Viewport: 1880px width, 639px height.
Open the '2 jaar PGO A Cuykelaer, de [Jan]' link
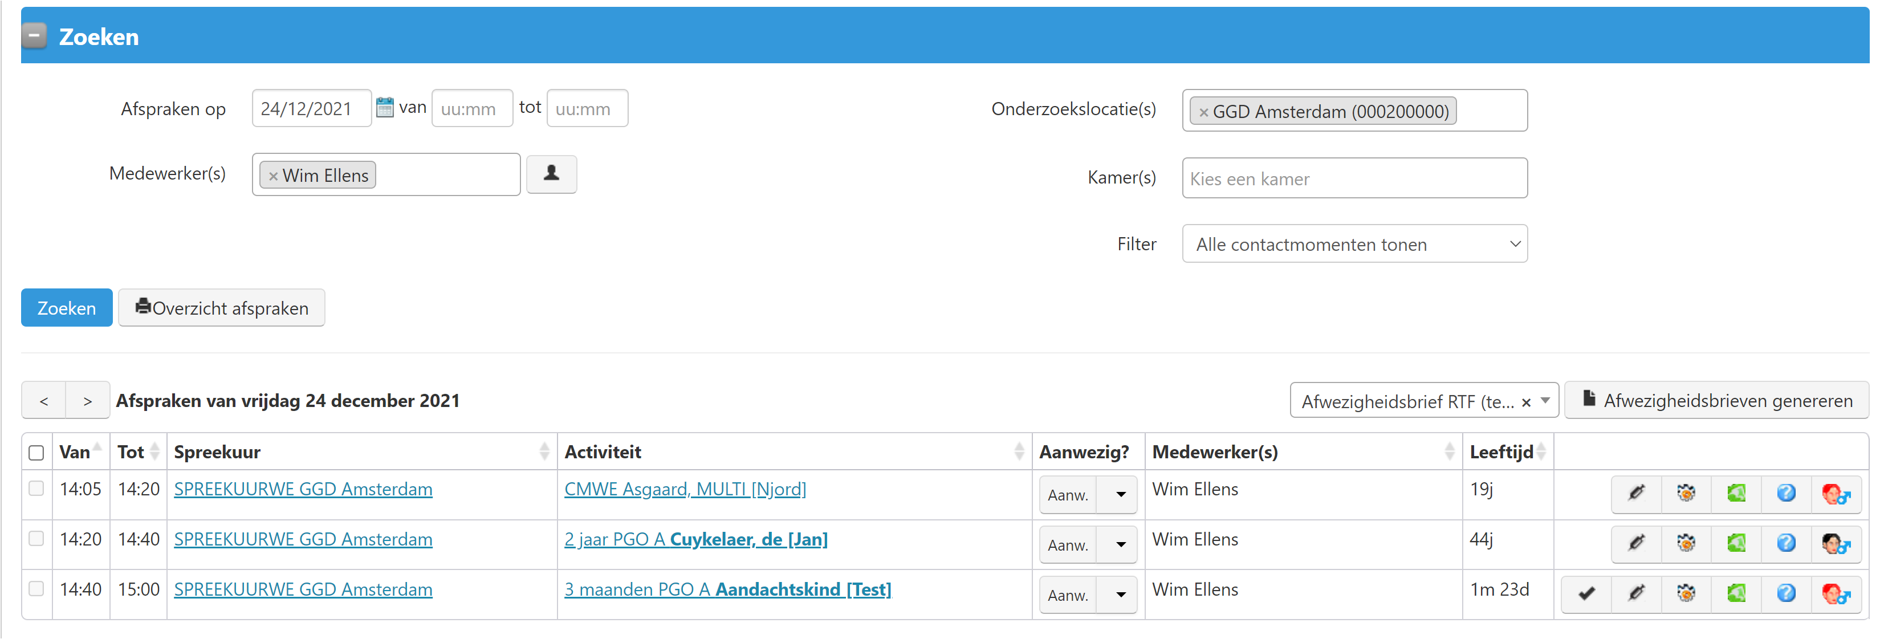(695, 540)
